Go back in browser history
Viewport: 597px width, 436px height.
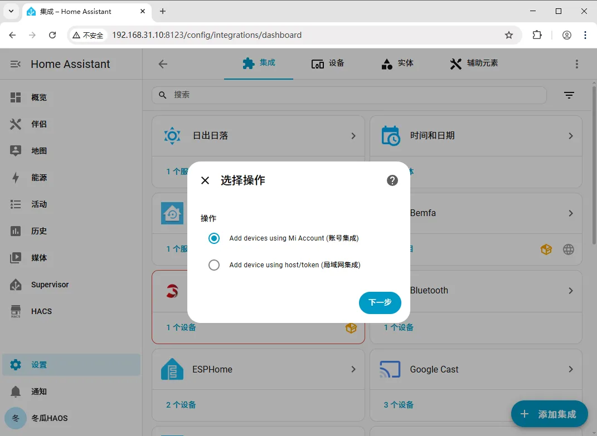tap(12, 35)
